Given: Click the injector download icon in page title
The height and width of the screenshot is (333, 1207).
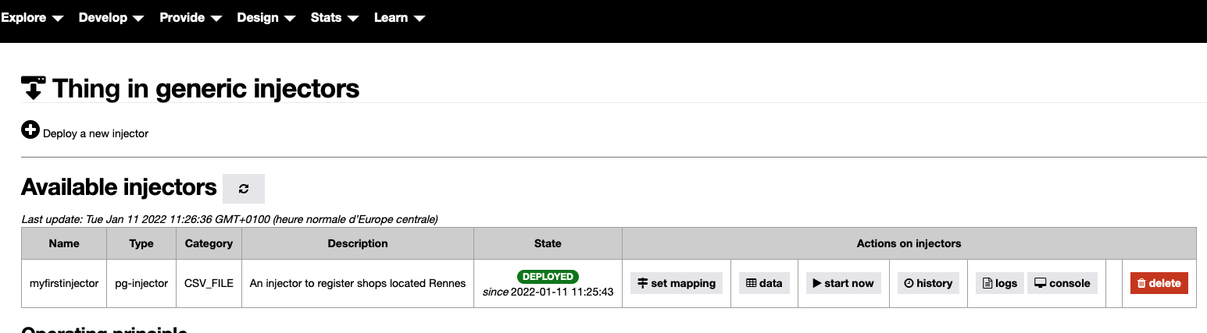Looking at the screenshot, I should pos(34,88).
